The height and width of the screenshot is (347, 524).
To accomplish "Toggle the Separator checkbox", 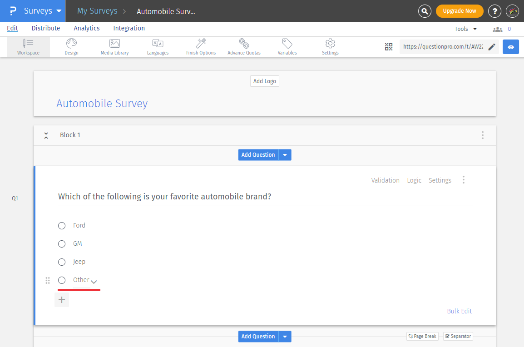I will pyautogui.click(x=458, y=336).
